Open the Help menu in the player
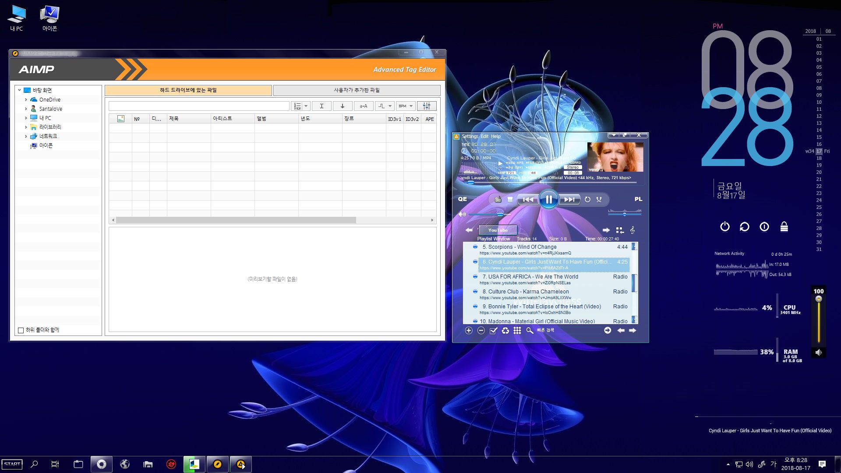 point(495,136)
